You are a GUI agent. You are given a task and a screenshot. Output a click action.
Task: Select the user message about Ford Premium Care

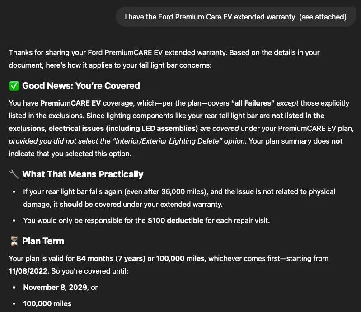point(235,17)
